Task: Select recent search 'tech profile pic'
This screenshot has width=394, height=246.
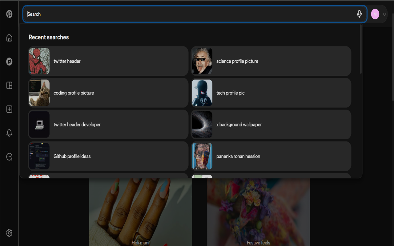Action: pos(271,93)
